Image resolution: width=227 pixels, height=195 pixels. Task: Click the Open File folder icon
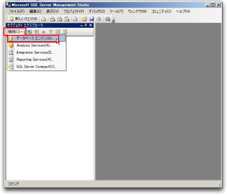tap(84, 19)
